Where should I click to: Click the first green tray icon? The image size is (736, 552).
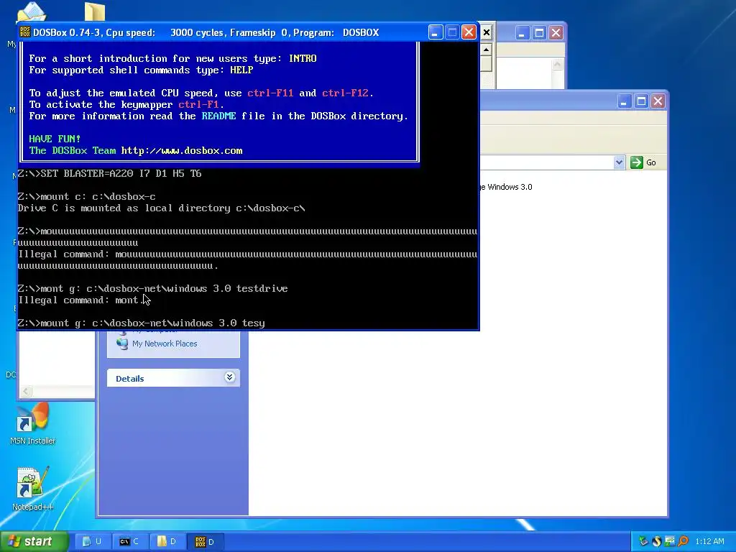pos(643,541)
